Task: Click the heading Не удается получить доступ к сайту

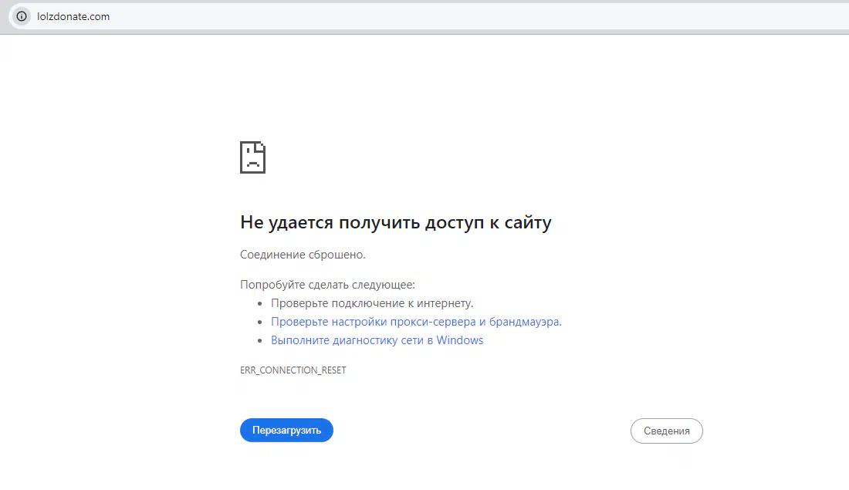Action: click(395, 223)
